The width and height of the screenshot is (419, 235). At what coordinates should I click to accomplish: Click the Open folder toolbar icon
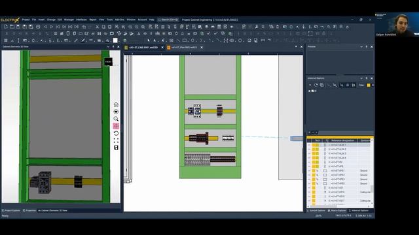(x=12, y=27)
